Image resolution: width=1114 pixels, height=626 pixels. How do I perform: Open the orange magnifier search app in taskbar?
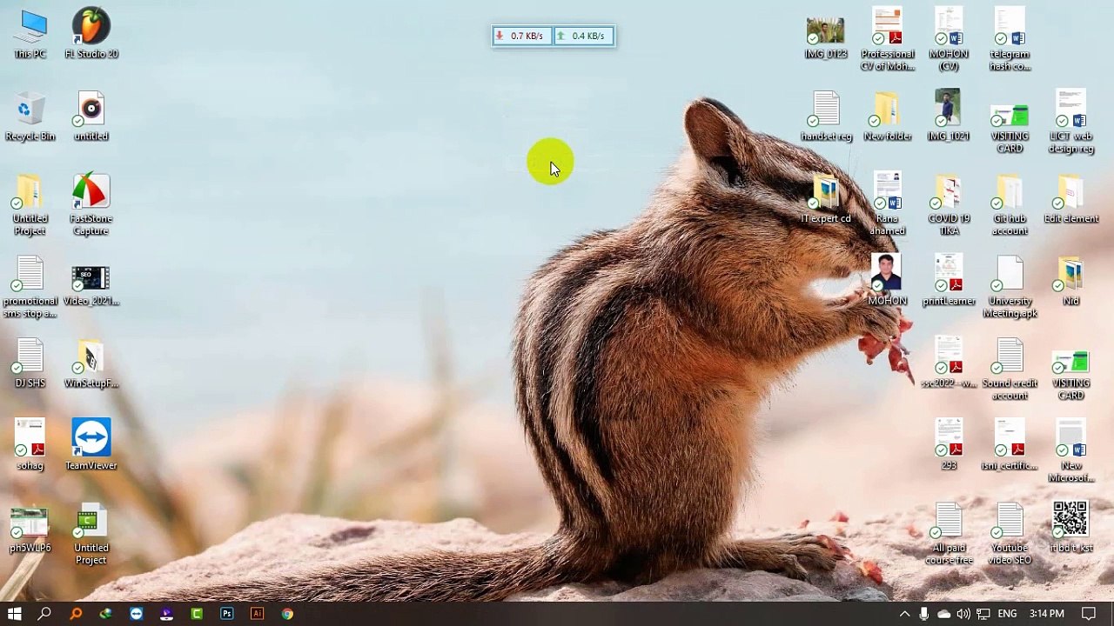76,614
